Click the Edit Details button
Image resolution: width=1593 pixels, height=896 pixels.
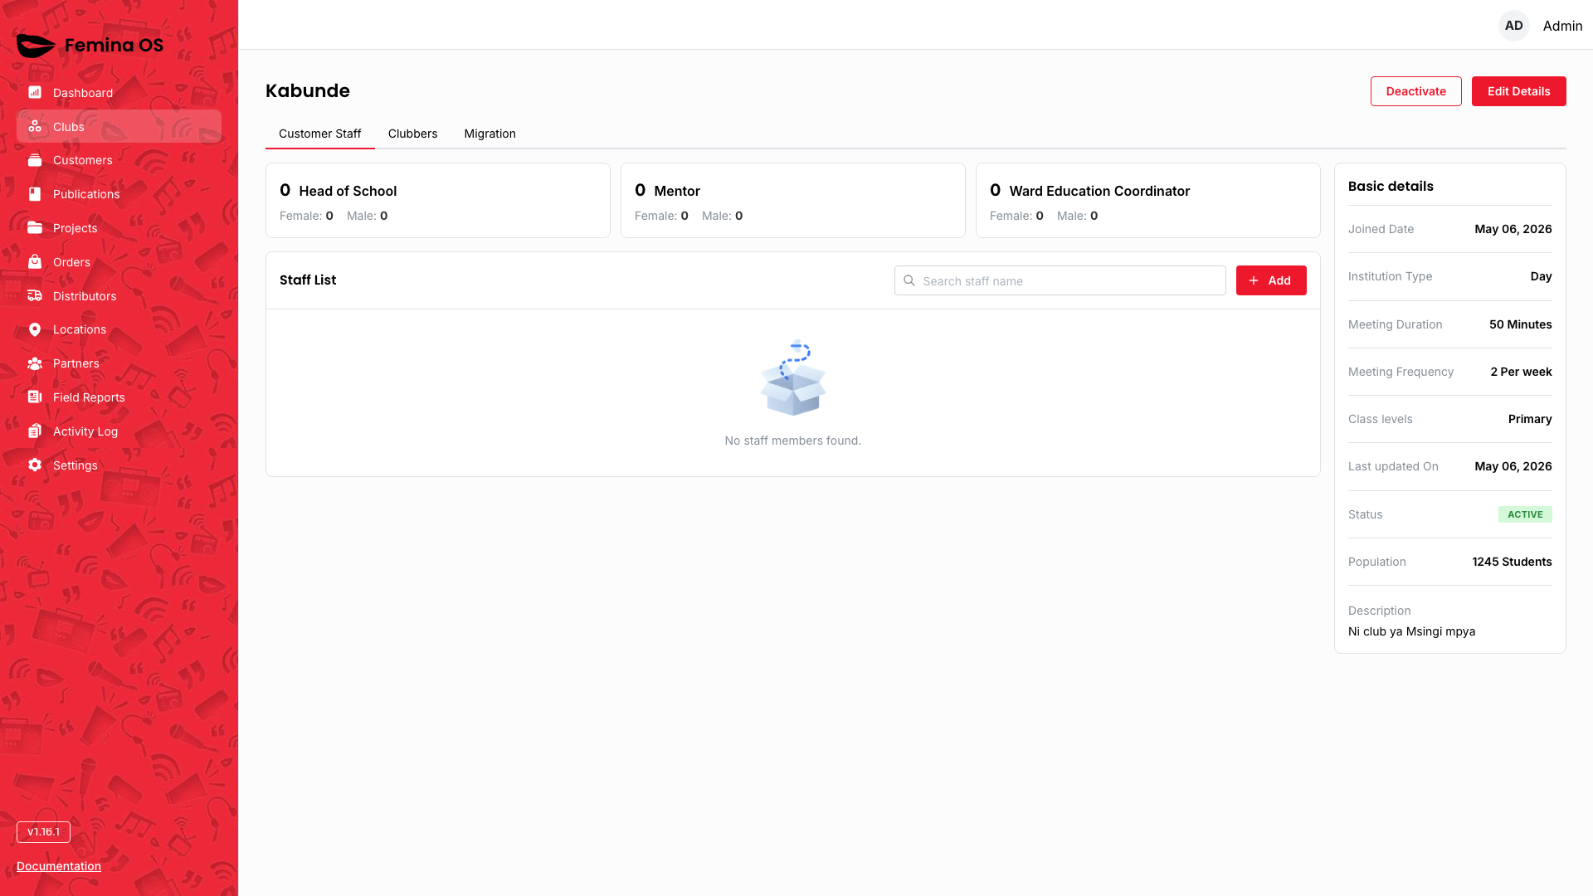pos(1518,91)
